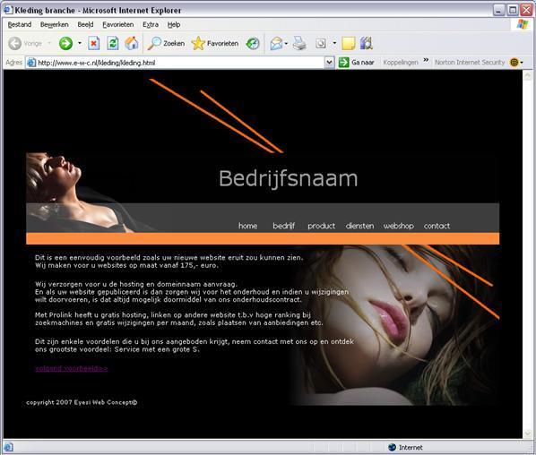536x455 pixels.
Task: Click the Research book toolbar icon
Action: (x=366, y=43)
